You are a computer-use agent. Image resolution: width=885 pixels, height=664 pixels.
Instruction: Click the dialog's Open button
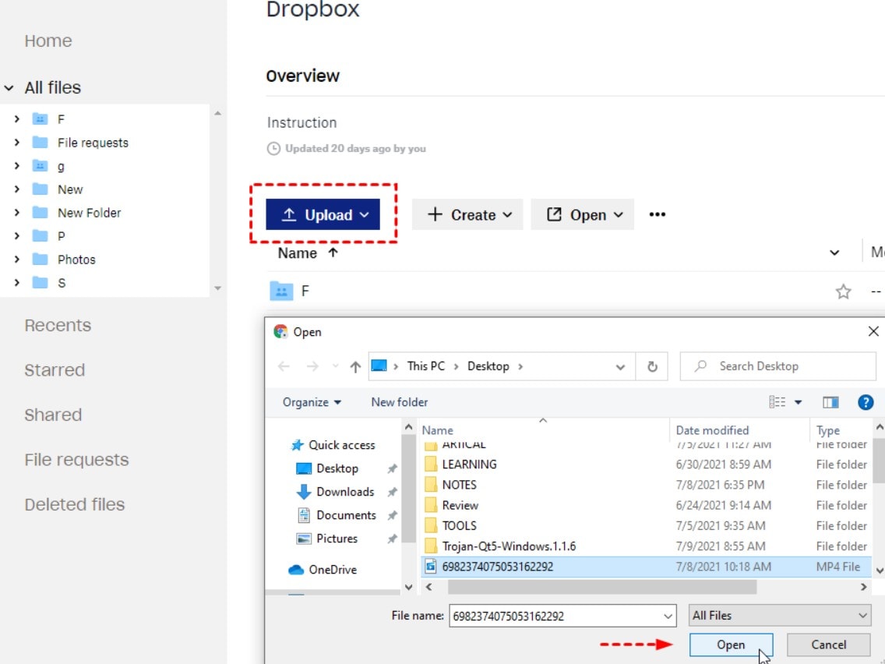tap(731, 645)
